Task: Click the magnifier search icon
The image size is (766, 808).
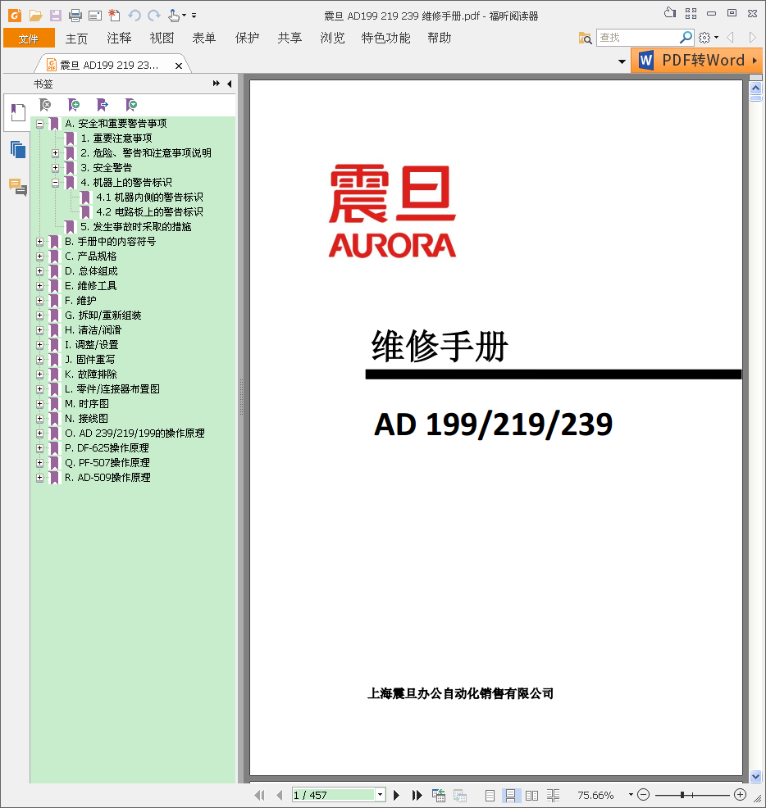Action: pyautogui.click(x=686, y=37)
